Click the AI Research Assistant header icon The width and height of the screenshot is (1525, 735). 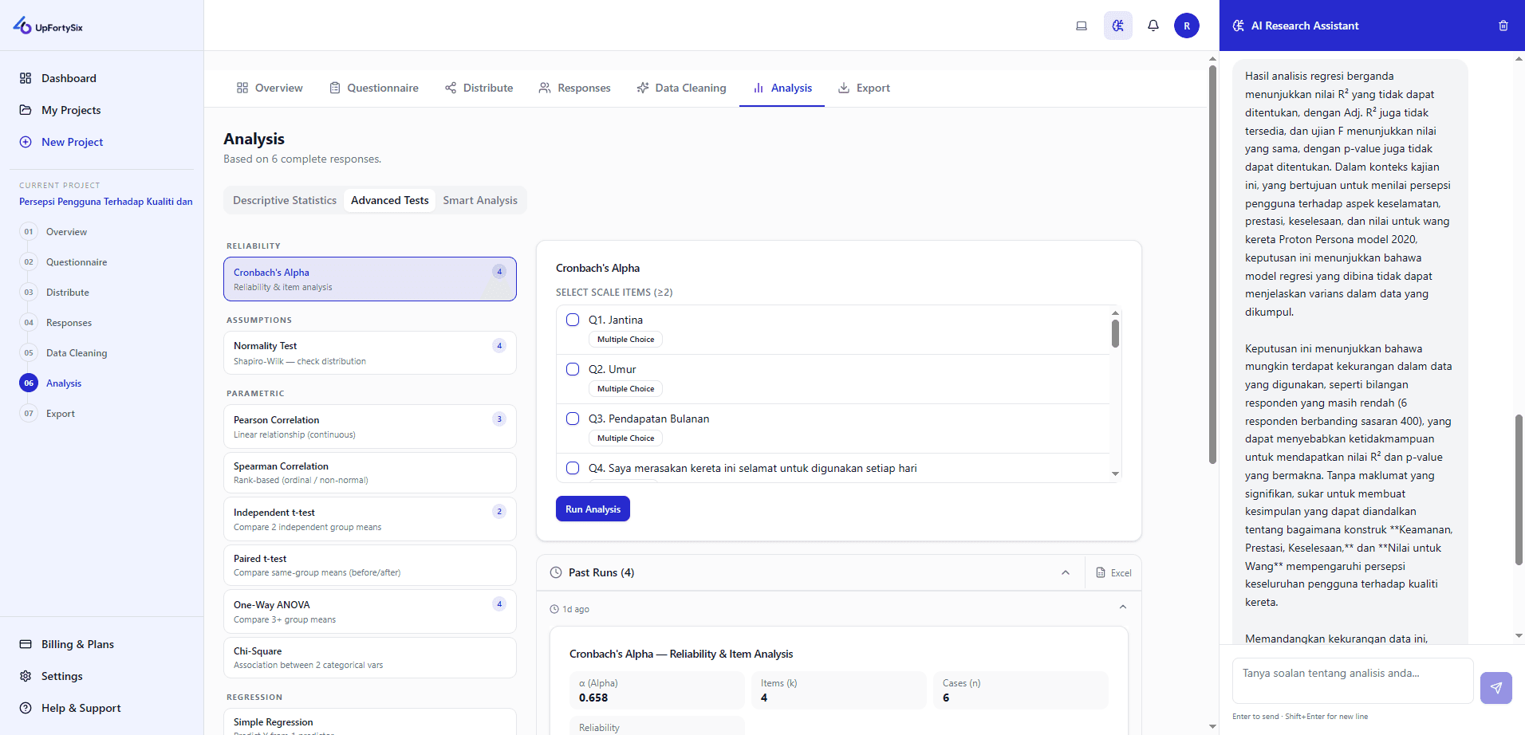(x=1239, y=26)
